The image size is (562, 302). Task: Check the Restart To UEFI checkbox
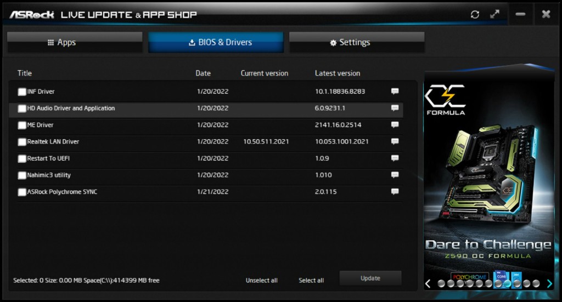(22, 158)
